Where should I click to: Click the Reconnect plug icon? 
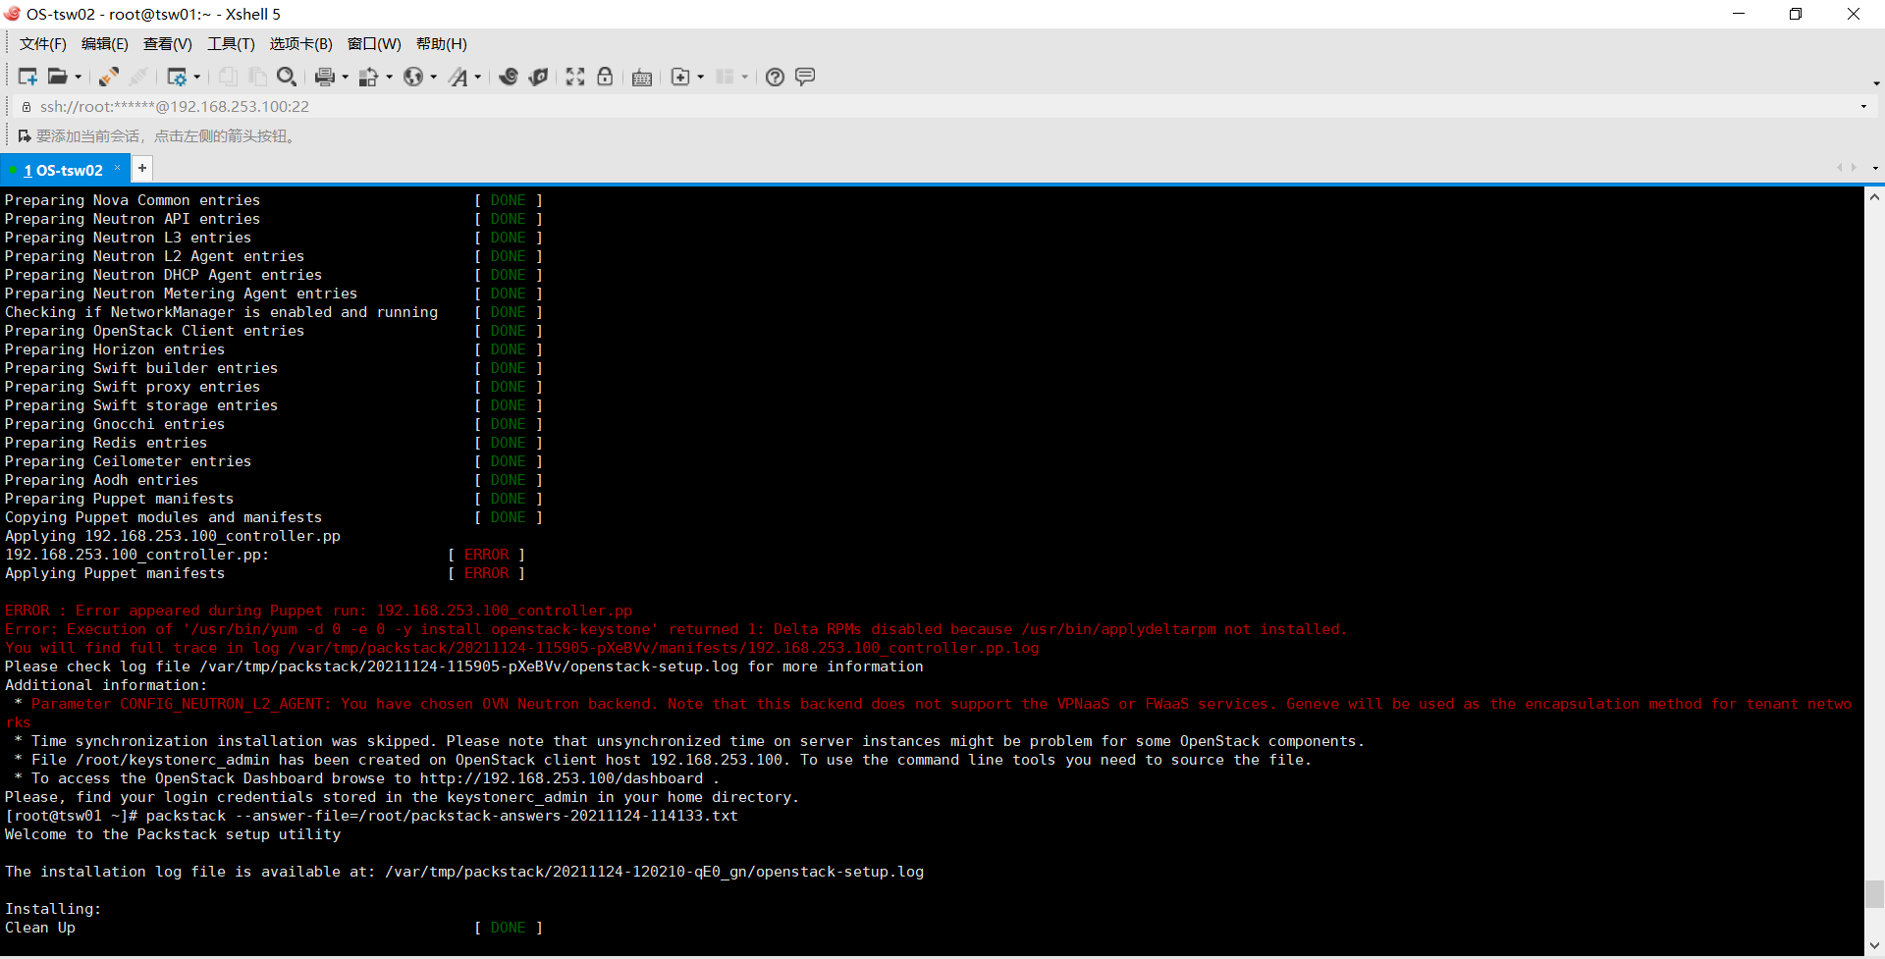coord(108,77)
